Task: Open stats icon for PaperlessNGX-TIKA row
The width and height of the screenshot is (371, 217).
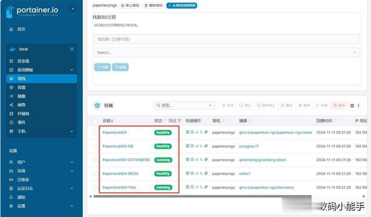Action: pyautogui.click(x=197, y=187)
